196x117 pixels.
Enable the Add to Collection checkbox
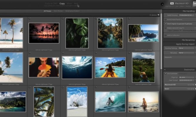click(165, 35)
